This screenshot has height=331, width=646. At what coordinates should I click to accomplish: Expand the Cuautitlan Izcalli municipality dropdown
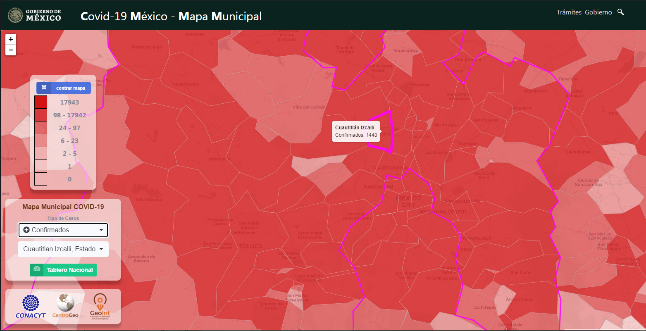coord(63,249)
